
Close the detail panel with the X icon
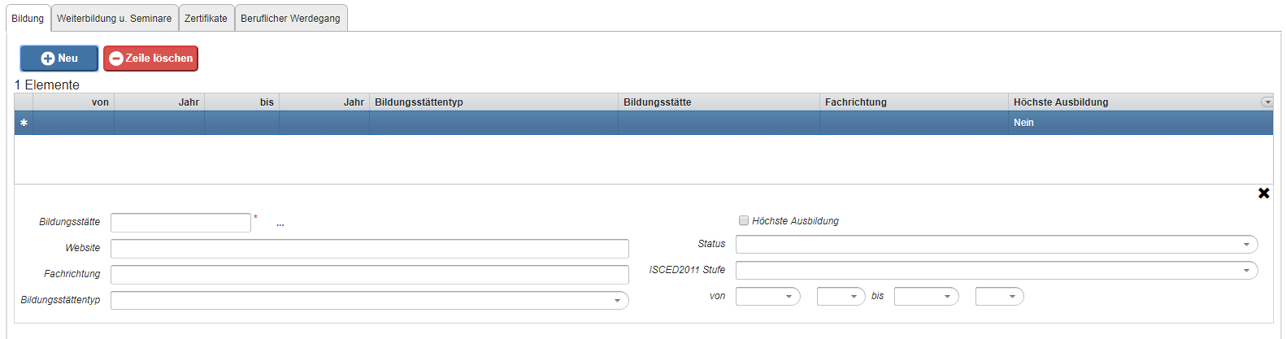click(x=1263, y=193)
